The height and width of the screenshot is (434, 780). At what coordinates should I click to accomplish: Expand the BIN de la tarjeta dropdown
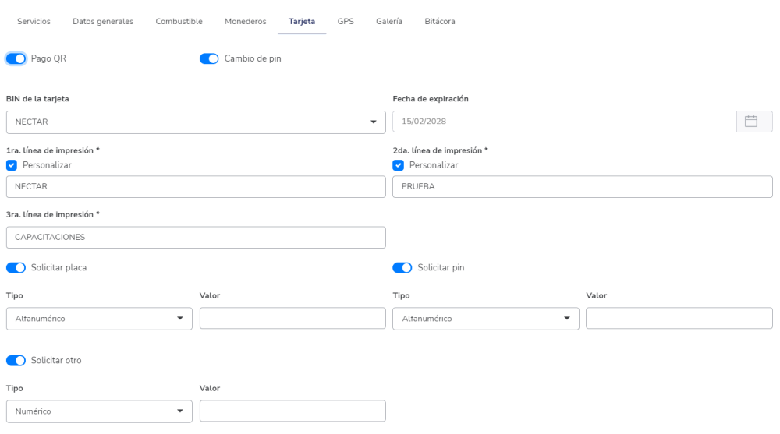tap(196, 122)
